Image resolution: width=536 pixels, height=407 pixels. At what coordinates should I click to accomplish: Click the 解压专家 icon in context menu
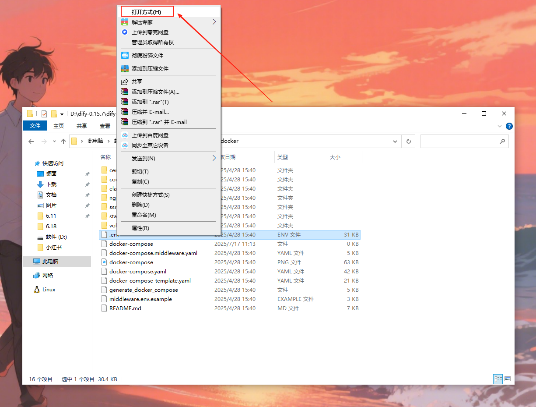[x=125, y=22]
